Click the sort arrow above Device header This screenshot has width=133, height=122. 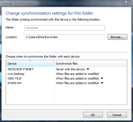(x=30, y=61)
